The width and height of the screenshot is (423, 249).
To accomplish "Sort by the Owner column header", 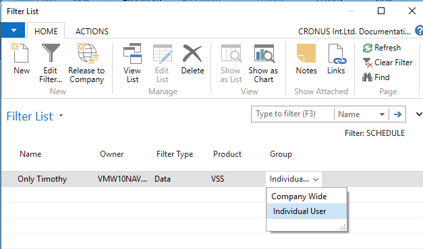I will pyautogui.click(x=112, y=154).
